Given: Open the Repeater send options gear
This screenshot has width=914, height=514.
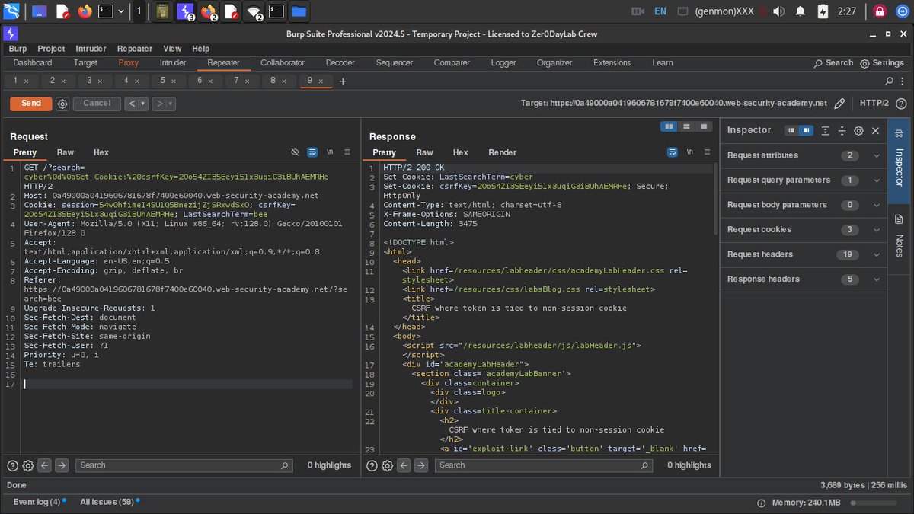Looking at the screenshot, I should pos(62,104).
